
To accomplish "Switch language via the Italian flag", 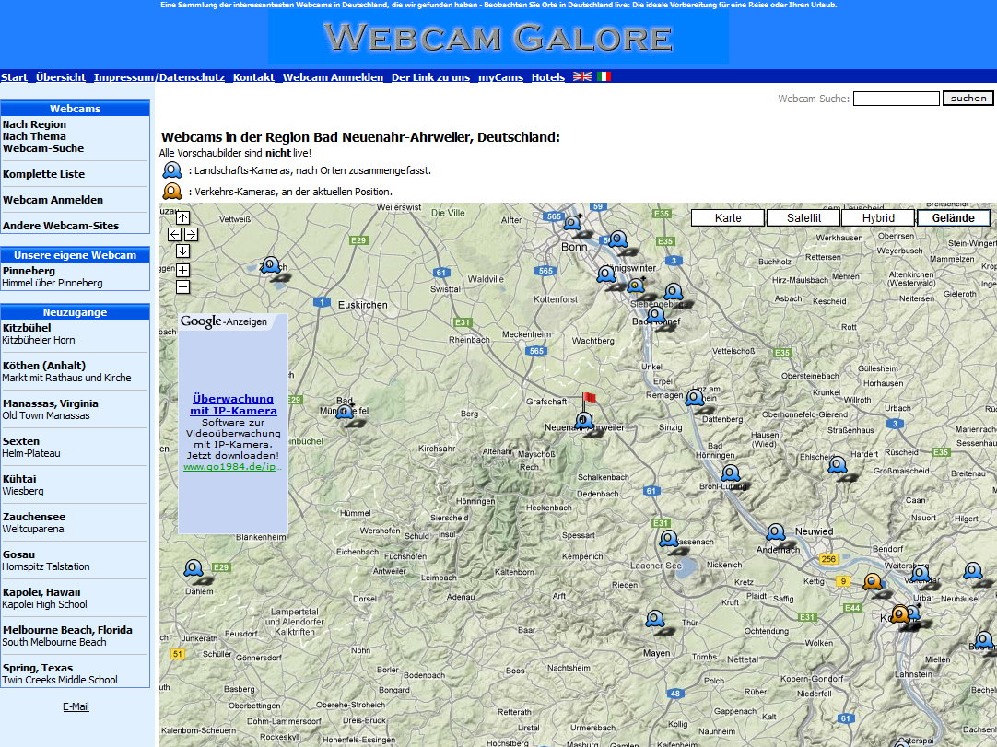I will (604, 76).
